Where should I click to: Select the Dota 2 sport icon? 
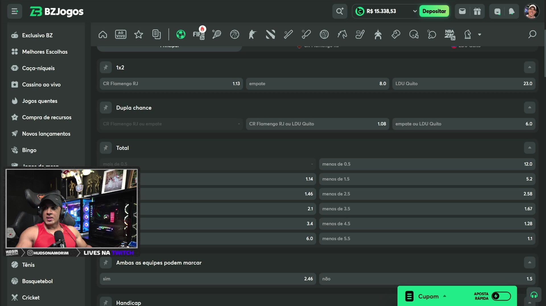[270, 35]
